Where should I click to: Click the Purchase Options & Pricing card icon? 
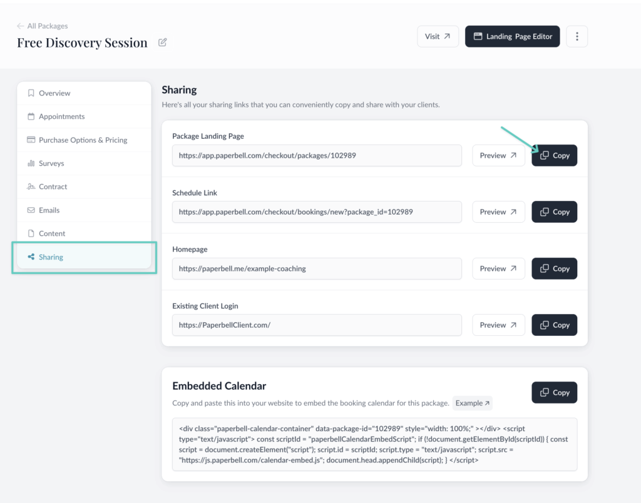31,140
